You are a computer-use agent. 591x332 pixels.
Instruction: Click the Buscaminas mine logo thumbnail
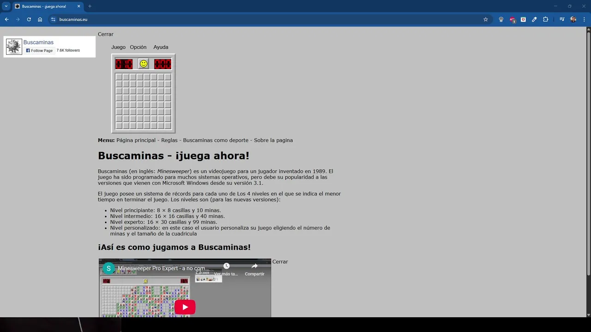[x=14, y=47]
